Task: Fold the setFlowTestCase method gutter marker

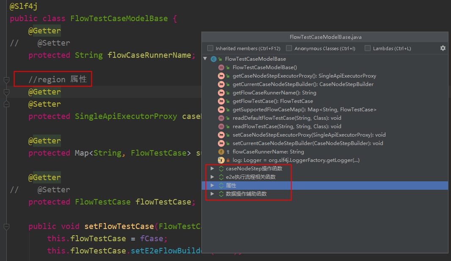Action: tap(6, 226)
